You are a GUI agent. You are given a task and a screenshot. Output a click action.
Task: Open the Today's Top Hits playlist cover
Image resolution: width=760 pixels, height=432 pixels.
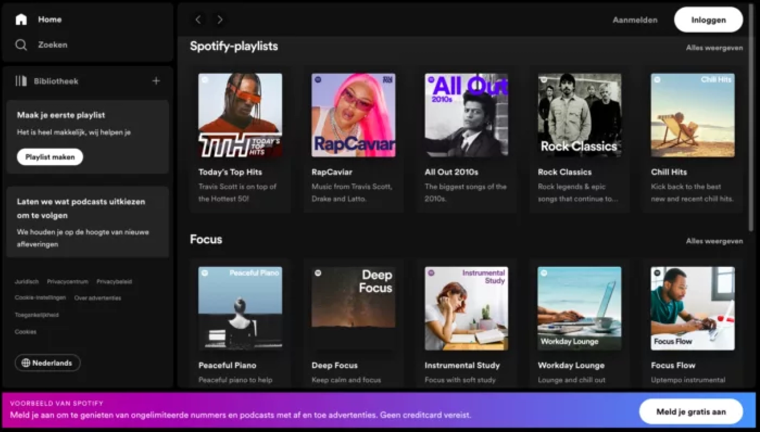click(x=240, y=115)
